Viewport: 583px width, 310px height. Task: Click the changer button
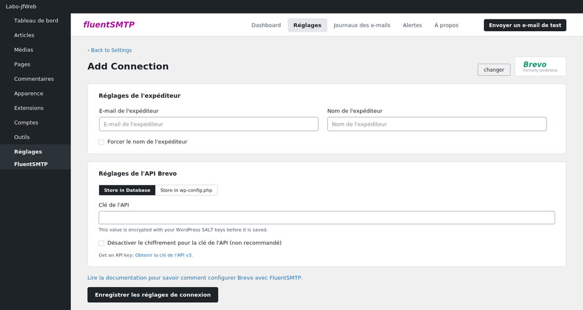pos(494,70)
